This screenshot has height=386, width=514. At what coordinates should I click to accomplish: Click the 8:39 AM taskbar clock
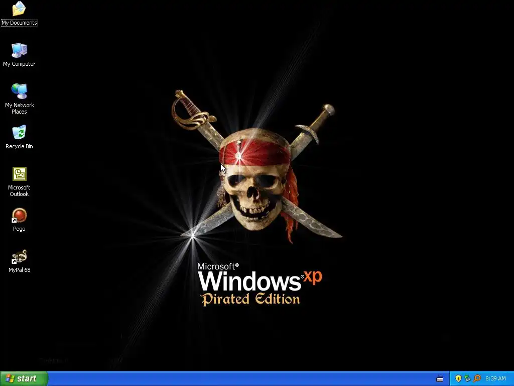(495, 379)
